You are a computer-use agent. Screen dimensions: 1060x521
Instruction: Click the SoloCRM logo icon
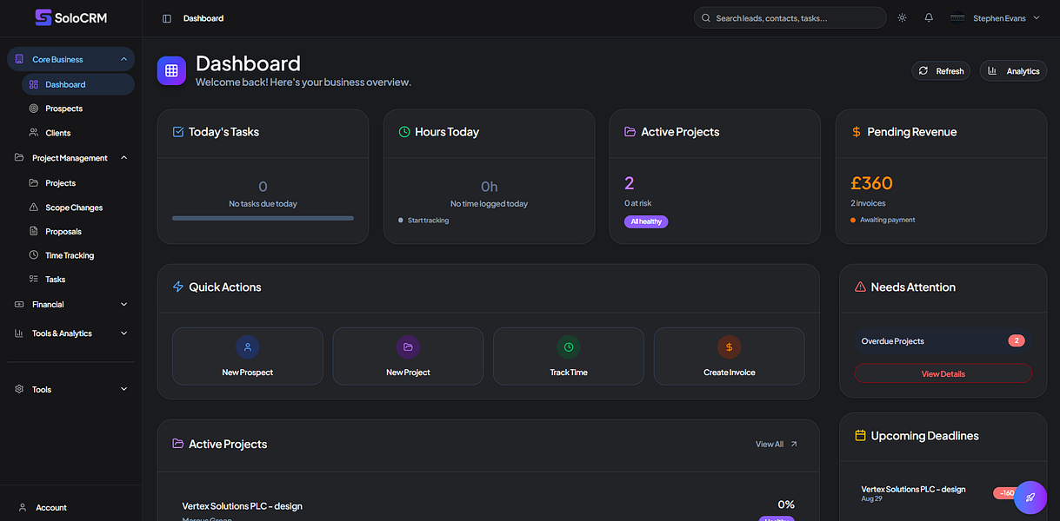pos(43,17)
